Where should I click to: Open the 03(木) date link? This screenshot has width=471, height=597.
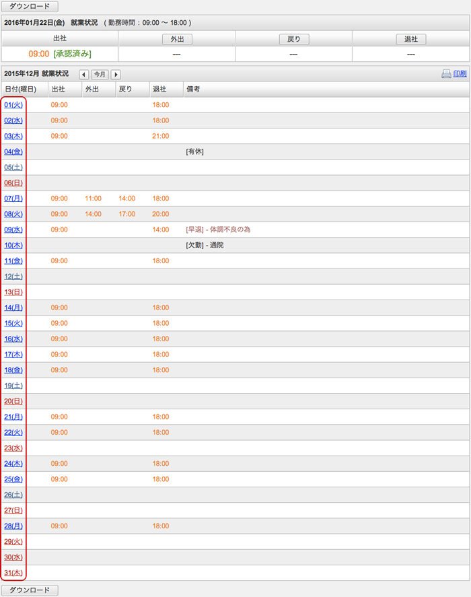pyautogui.click(x=13, y=136)
